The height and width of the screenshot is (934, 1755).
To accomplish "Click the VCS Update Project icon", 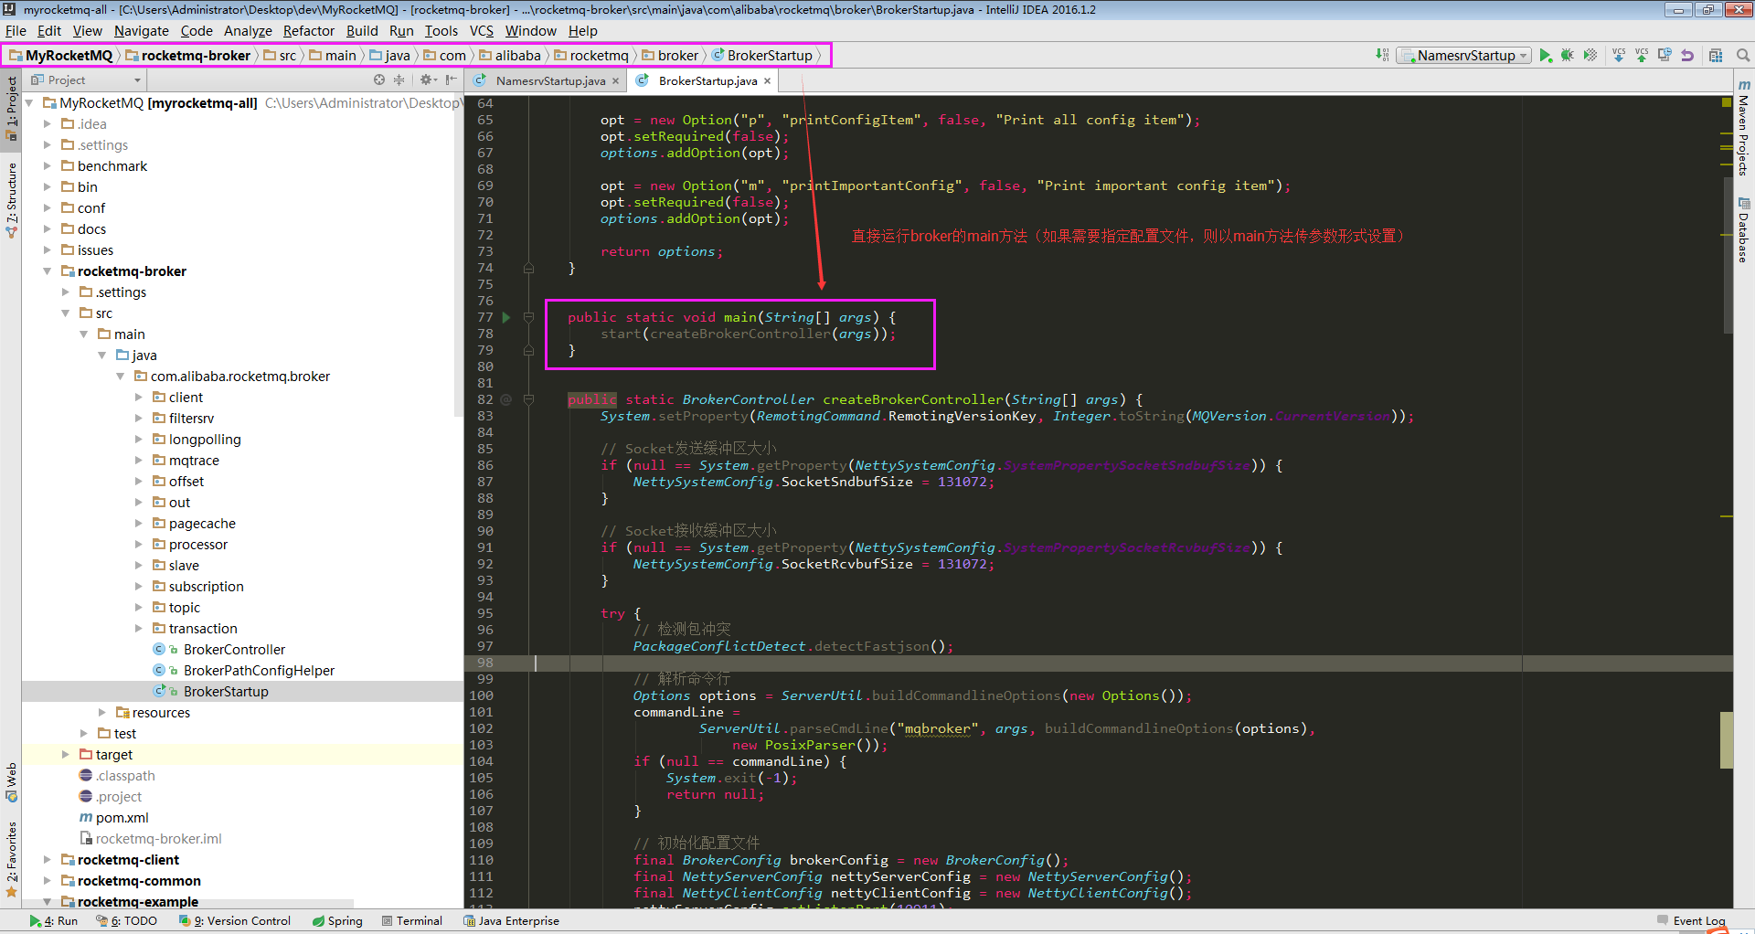I will (x=1619, y=56).
